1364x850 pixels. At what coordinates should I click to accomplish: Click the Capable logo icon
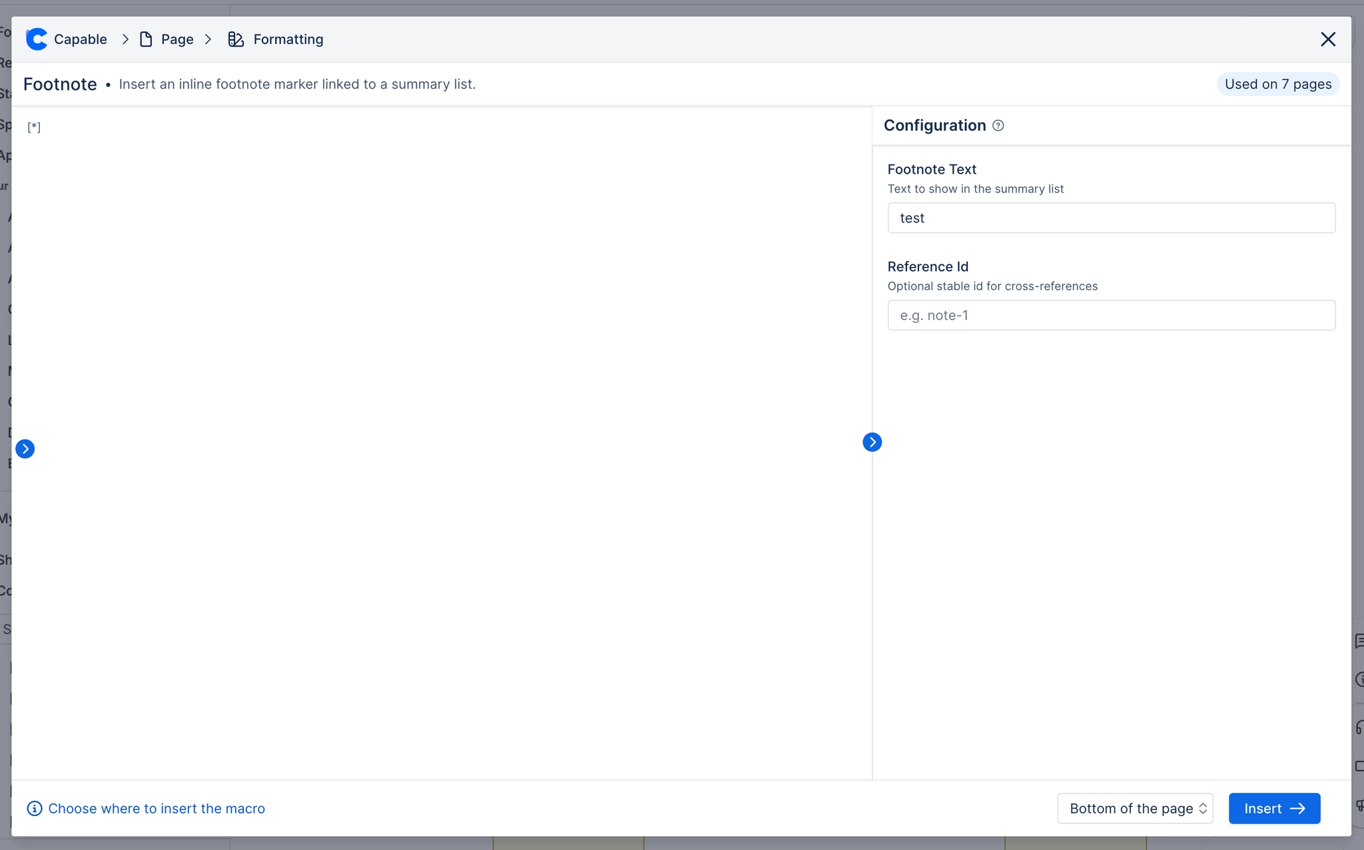point(37,39)
